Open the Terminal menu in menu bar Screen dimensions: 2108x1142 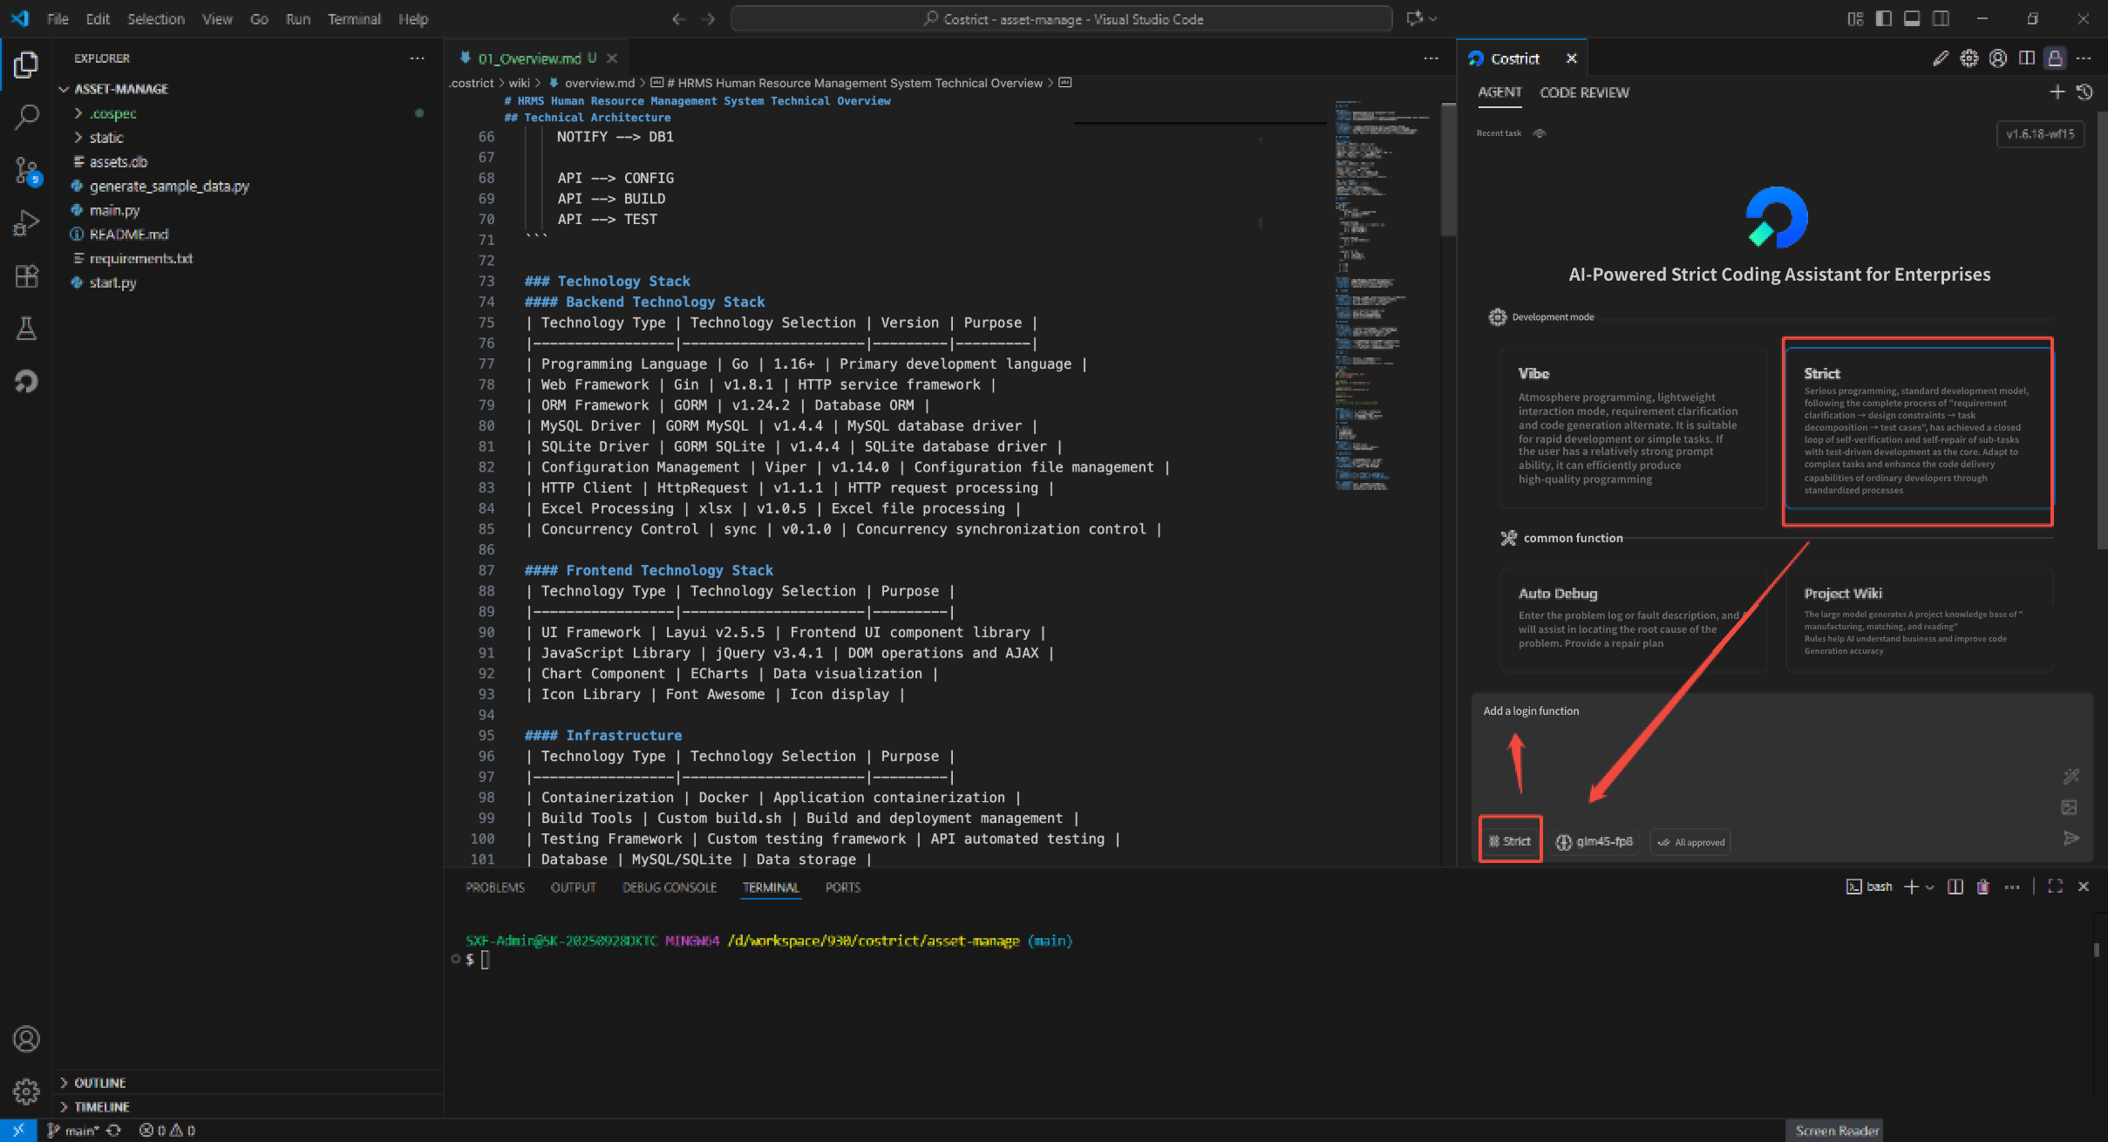[353, 19]
